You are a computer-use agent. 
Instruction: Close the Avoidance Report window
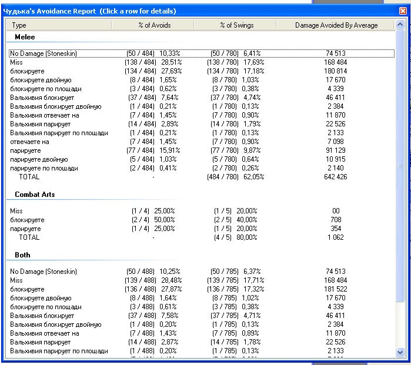pyautogui.click(x=403, y=11)
